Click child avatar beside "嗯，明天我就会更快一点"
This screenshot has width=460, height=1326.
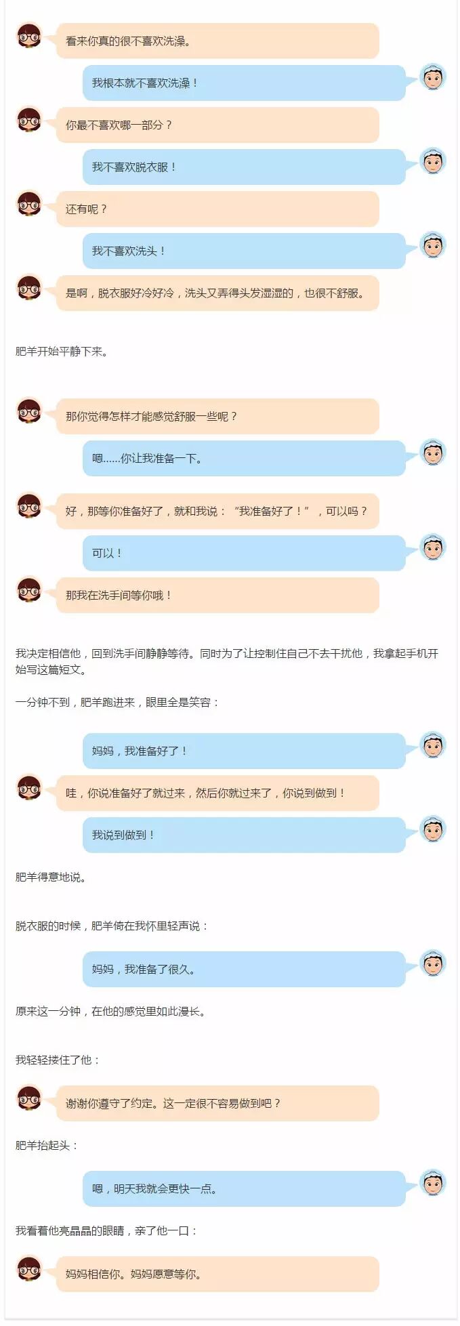(433, 1184)
